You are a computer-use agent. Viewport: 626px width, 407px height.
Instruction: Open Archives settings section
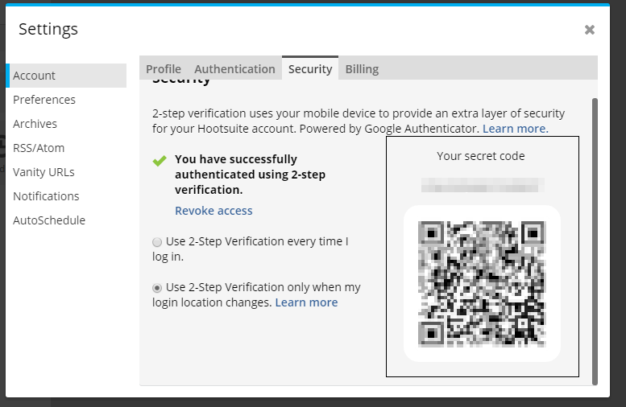[35, 124]
